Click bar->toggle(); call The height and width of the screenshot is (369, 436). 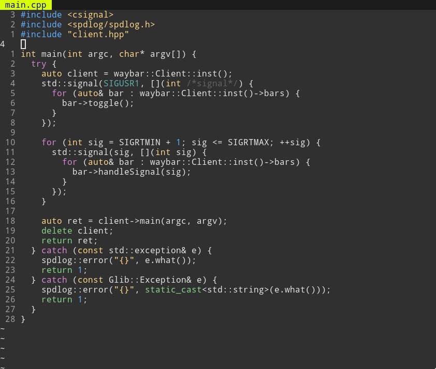98,103
